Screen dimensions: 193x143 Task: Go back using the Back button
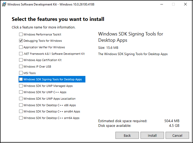[127, 135]
